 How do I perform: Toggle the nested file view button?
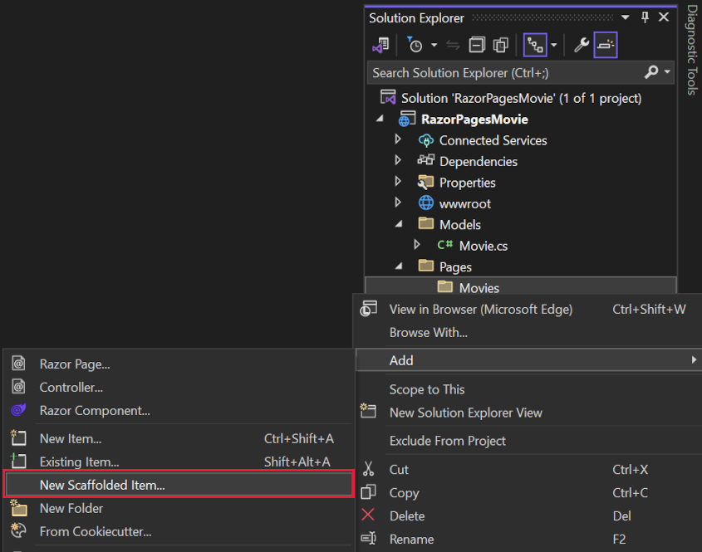tap(535, 45)
